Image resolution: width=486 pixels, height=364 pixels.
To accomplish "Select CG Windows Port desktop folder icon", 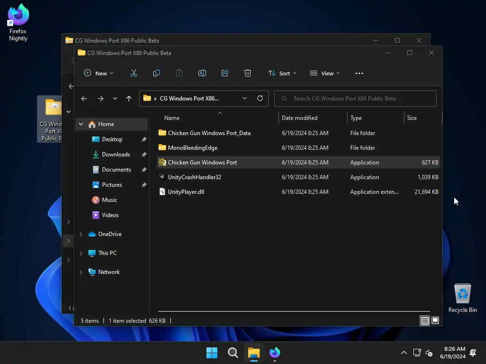I will pos(49,119).
